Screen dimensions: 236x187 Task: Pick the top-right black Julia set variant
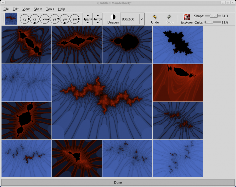[x=178, y=45]
